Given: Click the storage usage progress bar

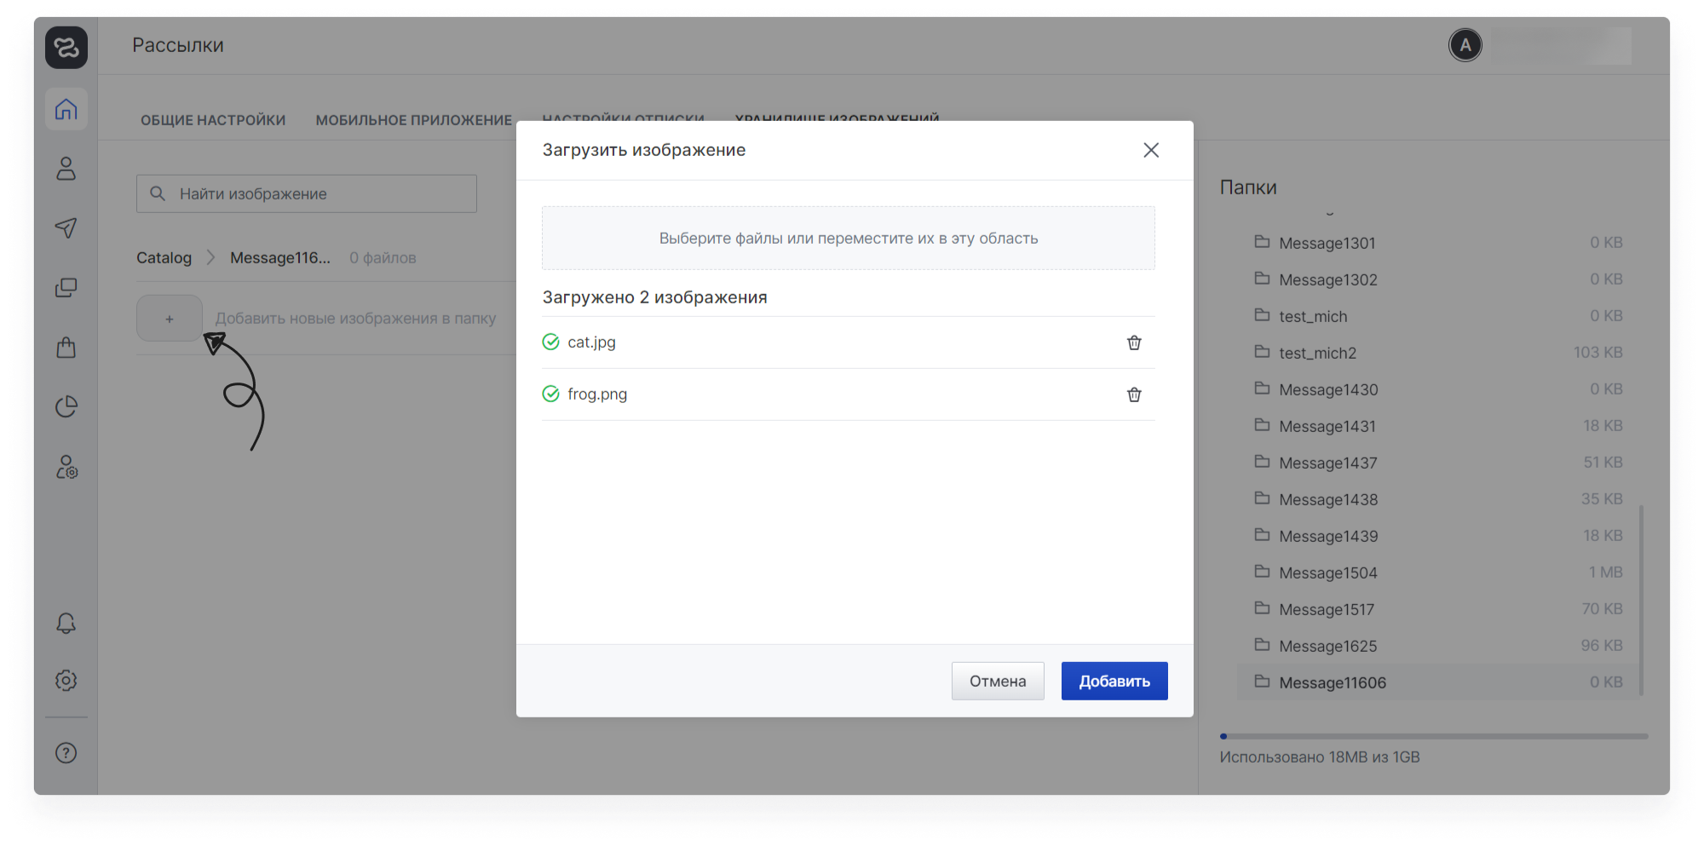Looking at the screenshot, I should pyautogui.click(x=1434, y=736).
